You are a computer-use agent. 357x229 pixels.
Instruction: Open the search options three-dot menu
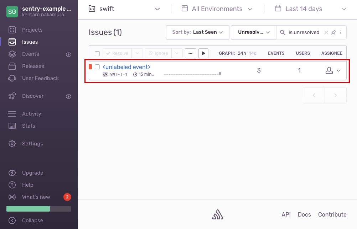(340, 32)
